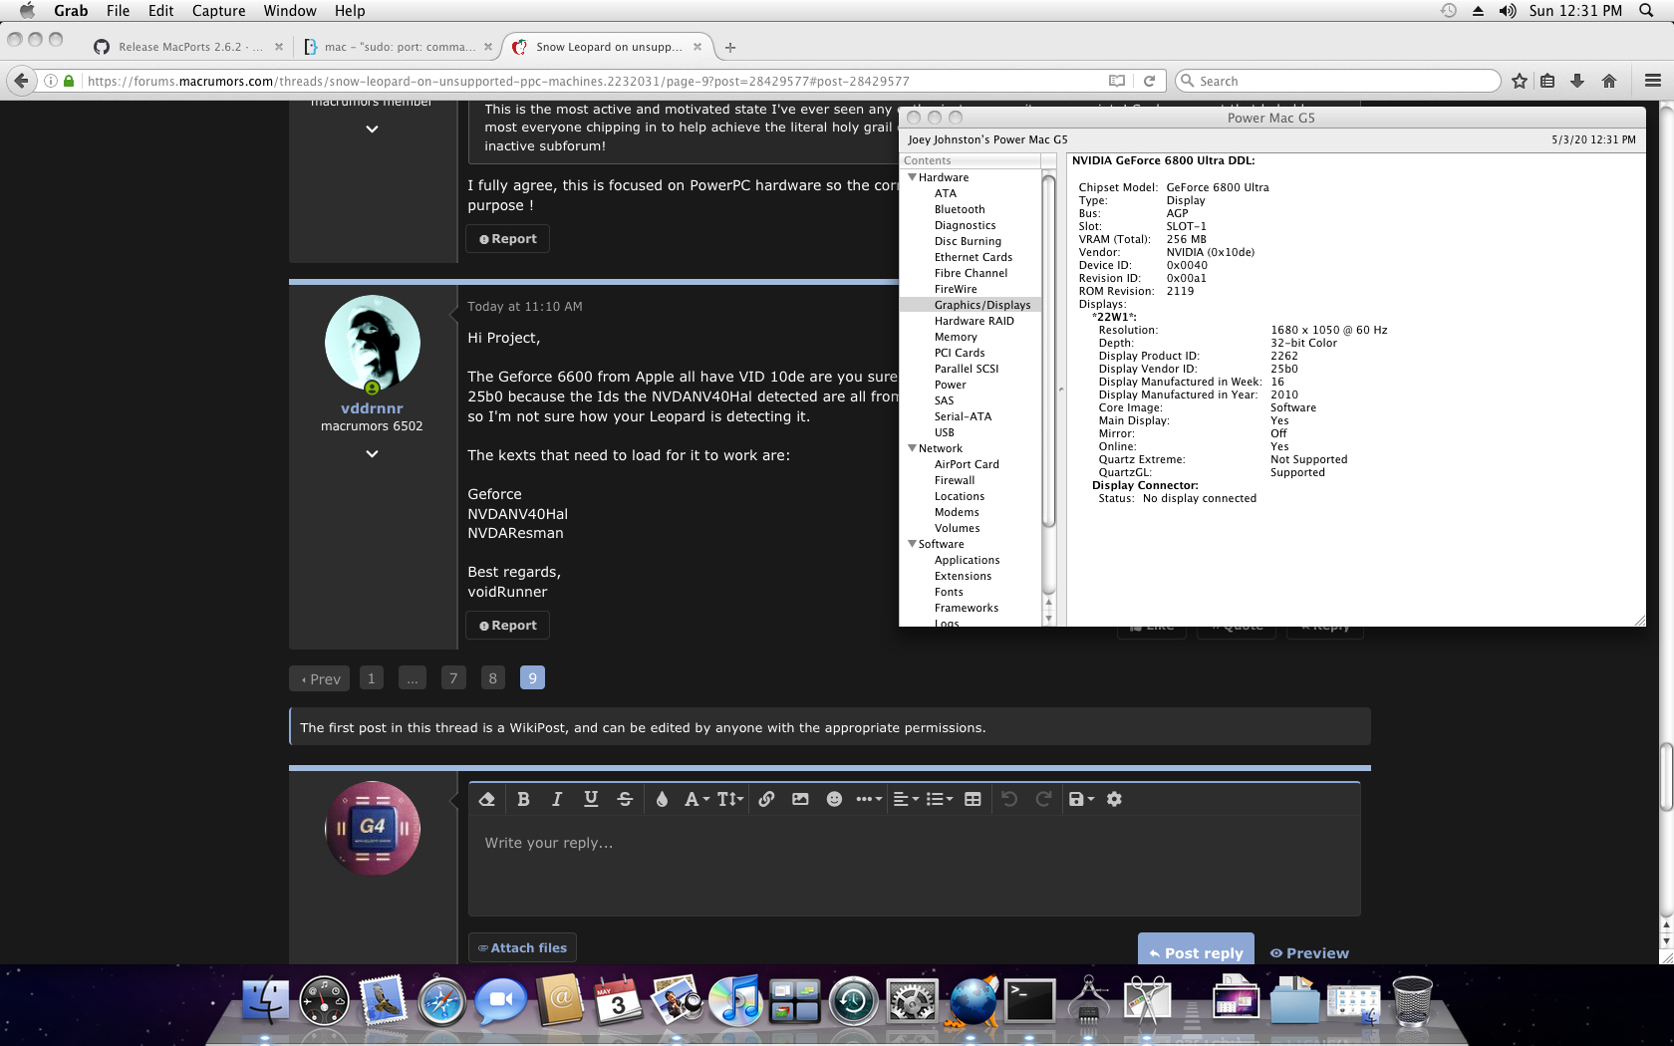Image resolution: width=1674 pixels, height=1046 pixels.
Task: Open the downloads arrow icon in browser toolbar
Action: 1577,81
